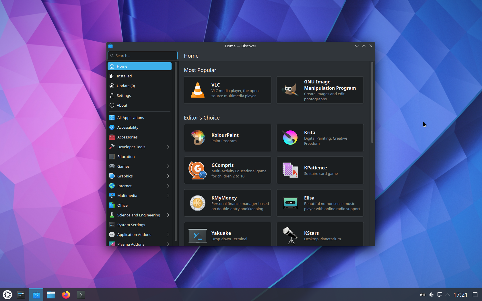Viewport: 482px width, 301px height.
Task: Select the Yakuake terminal icon
Action: (x=198, y=236)
